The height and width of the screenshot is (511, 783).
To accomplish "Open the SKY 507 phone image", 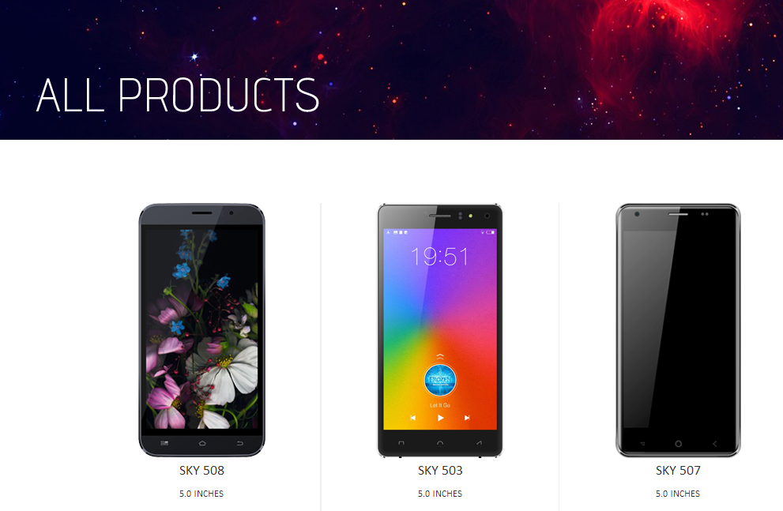I will (678, 330).
